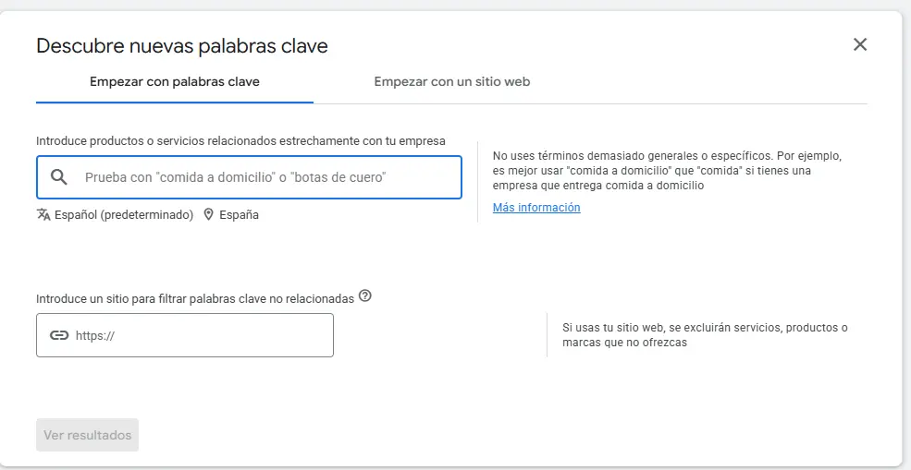
Task: Click the 'Descubre nuevas palabras clave' heading
Action: 182,46
